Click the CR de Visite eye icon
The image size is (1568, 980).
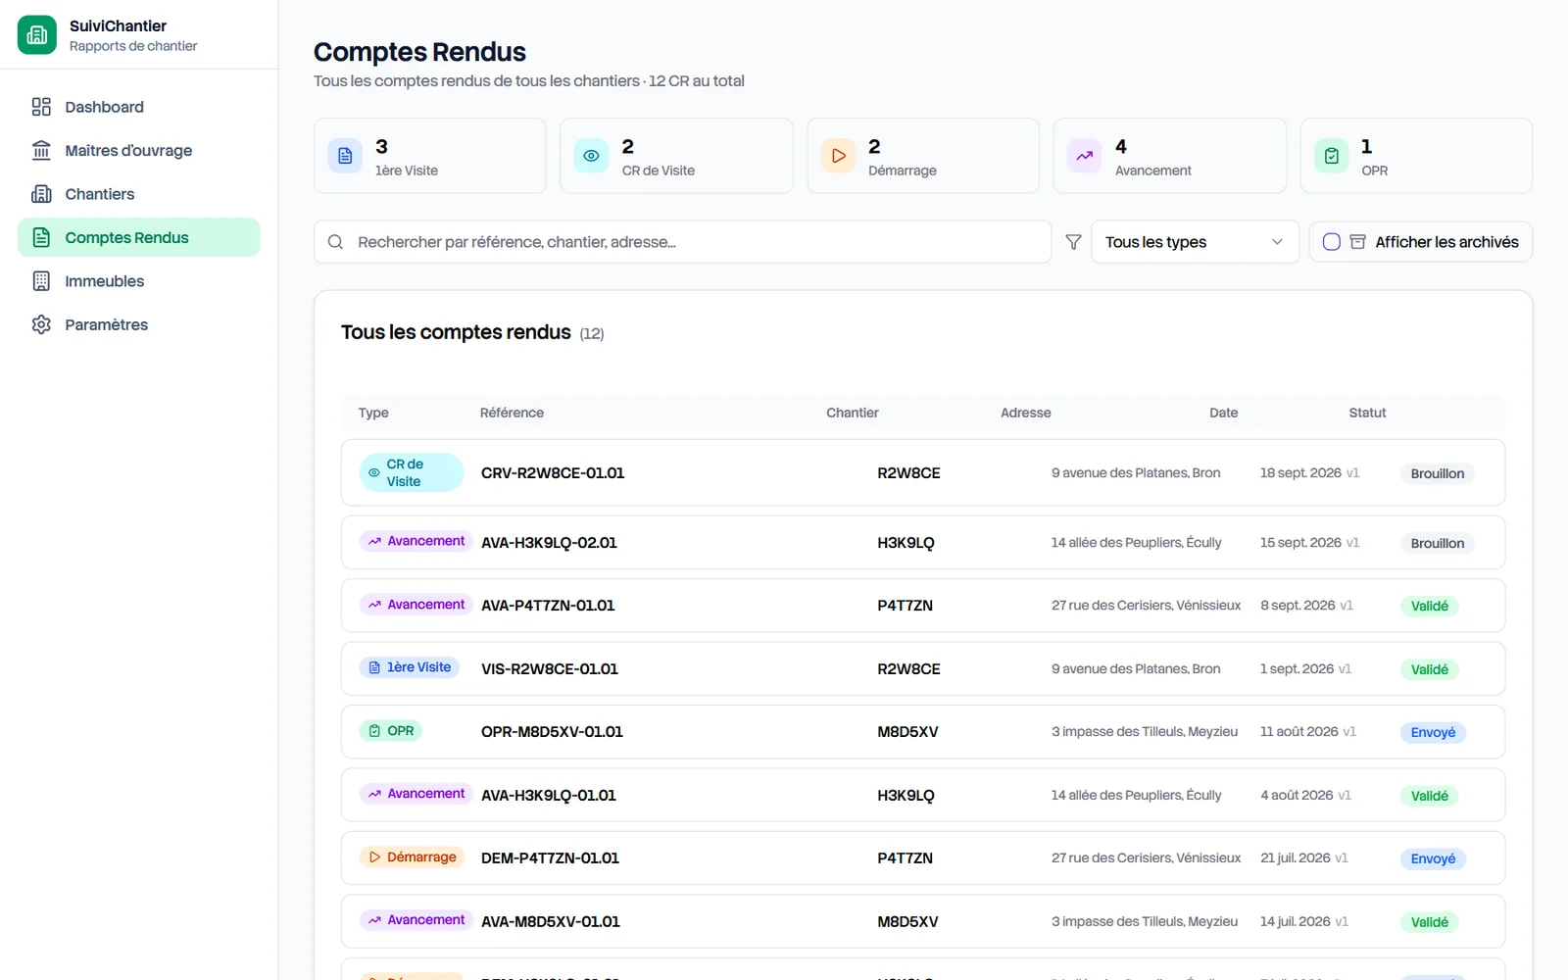tap(591, 156)
